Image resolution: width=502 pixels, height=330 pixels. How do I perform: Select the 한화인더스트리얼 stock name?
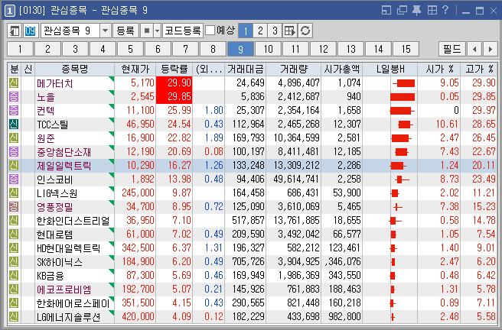(x=73, y=221)
